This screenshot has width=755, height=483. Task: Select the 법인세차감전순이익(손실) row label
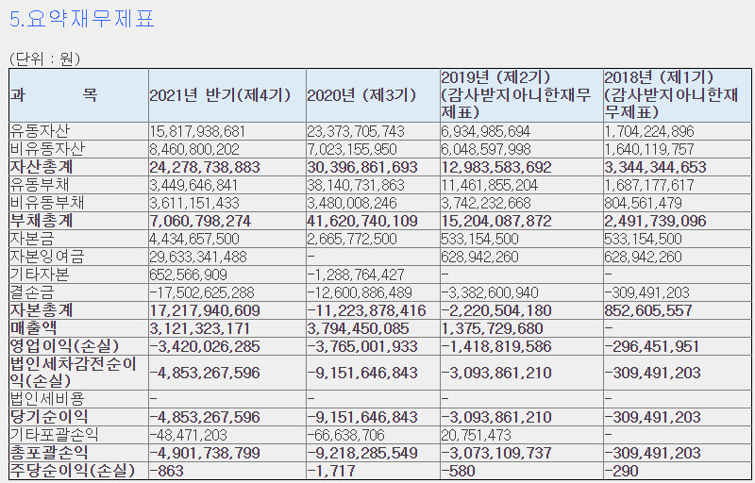(74, 373)
